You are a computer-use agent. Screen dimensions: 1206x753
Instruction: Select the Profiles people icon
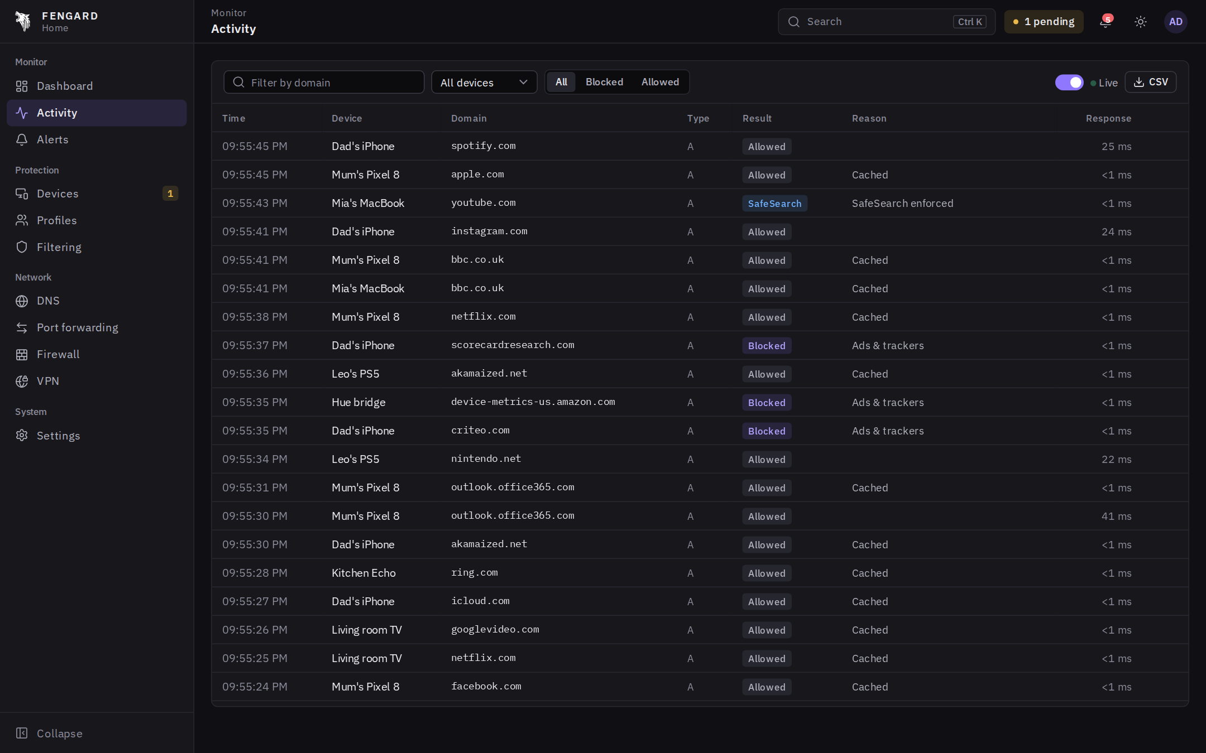click(x=22, y=220)
